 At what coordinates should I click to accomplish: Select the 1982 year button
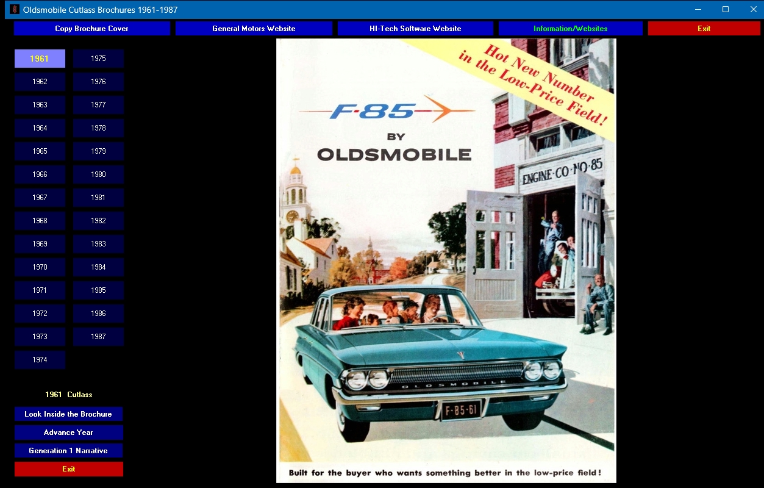pos(98,221)
